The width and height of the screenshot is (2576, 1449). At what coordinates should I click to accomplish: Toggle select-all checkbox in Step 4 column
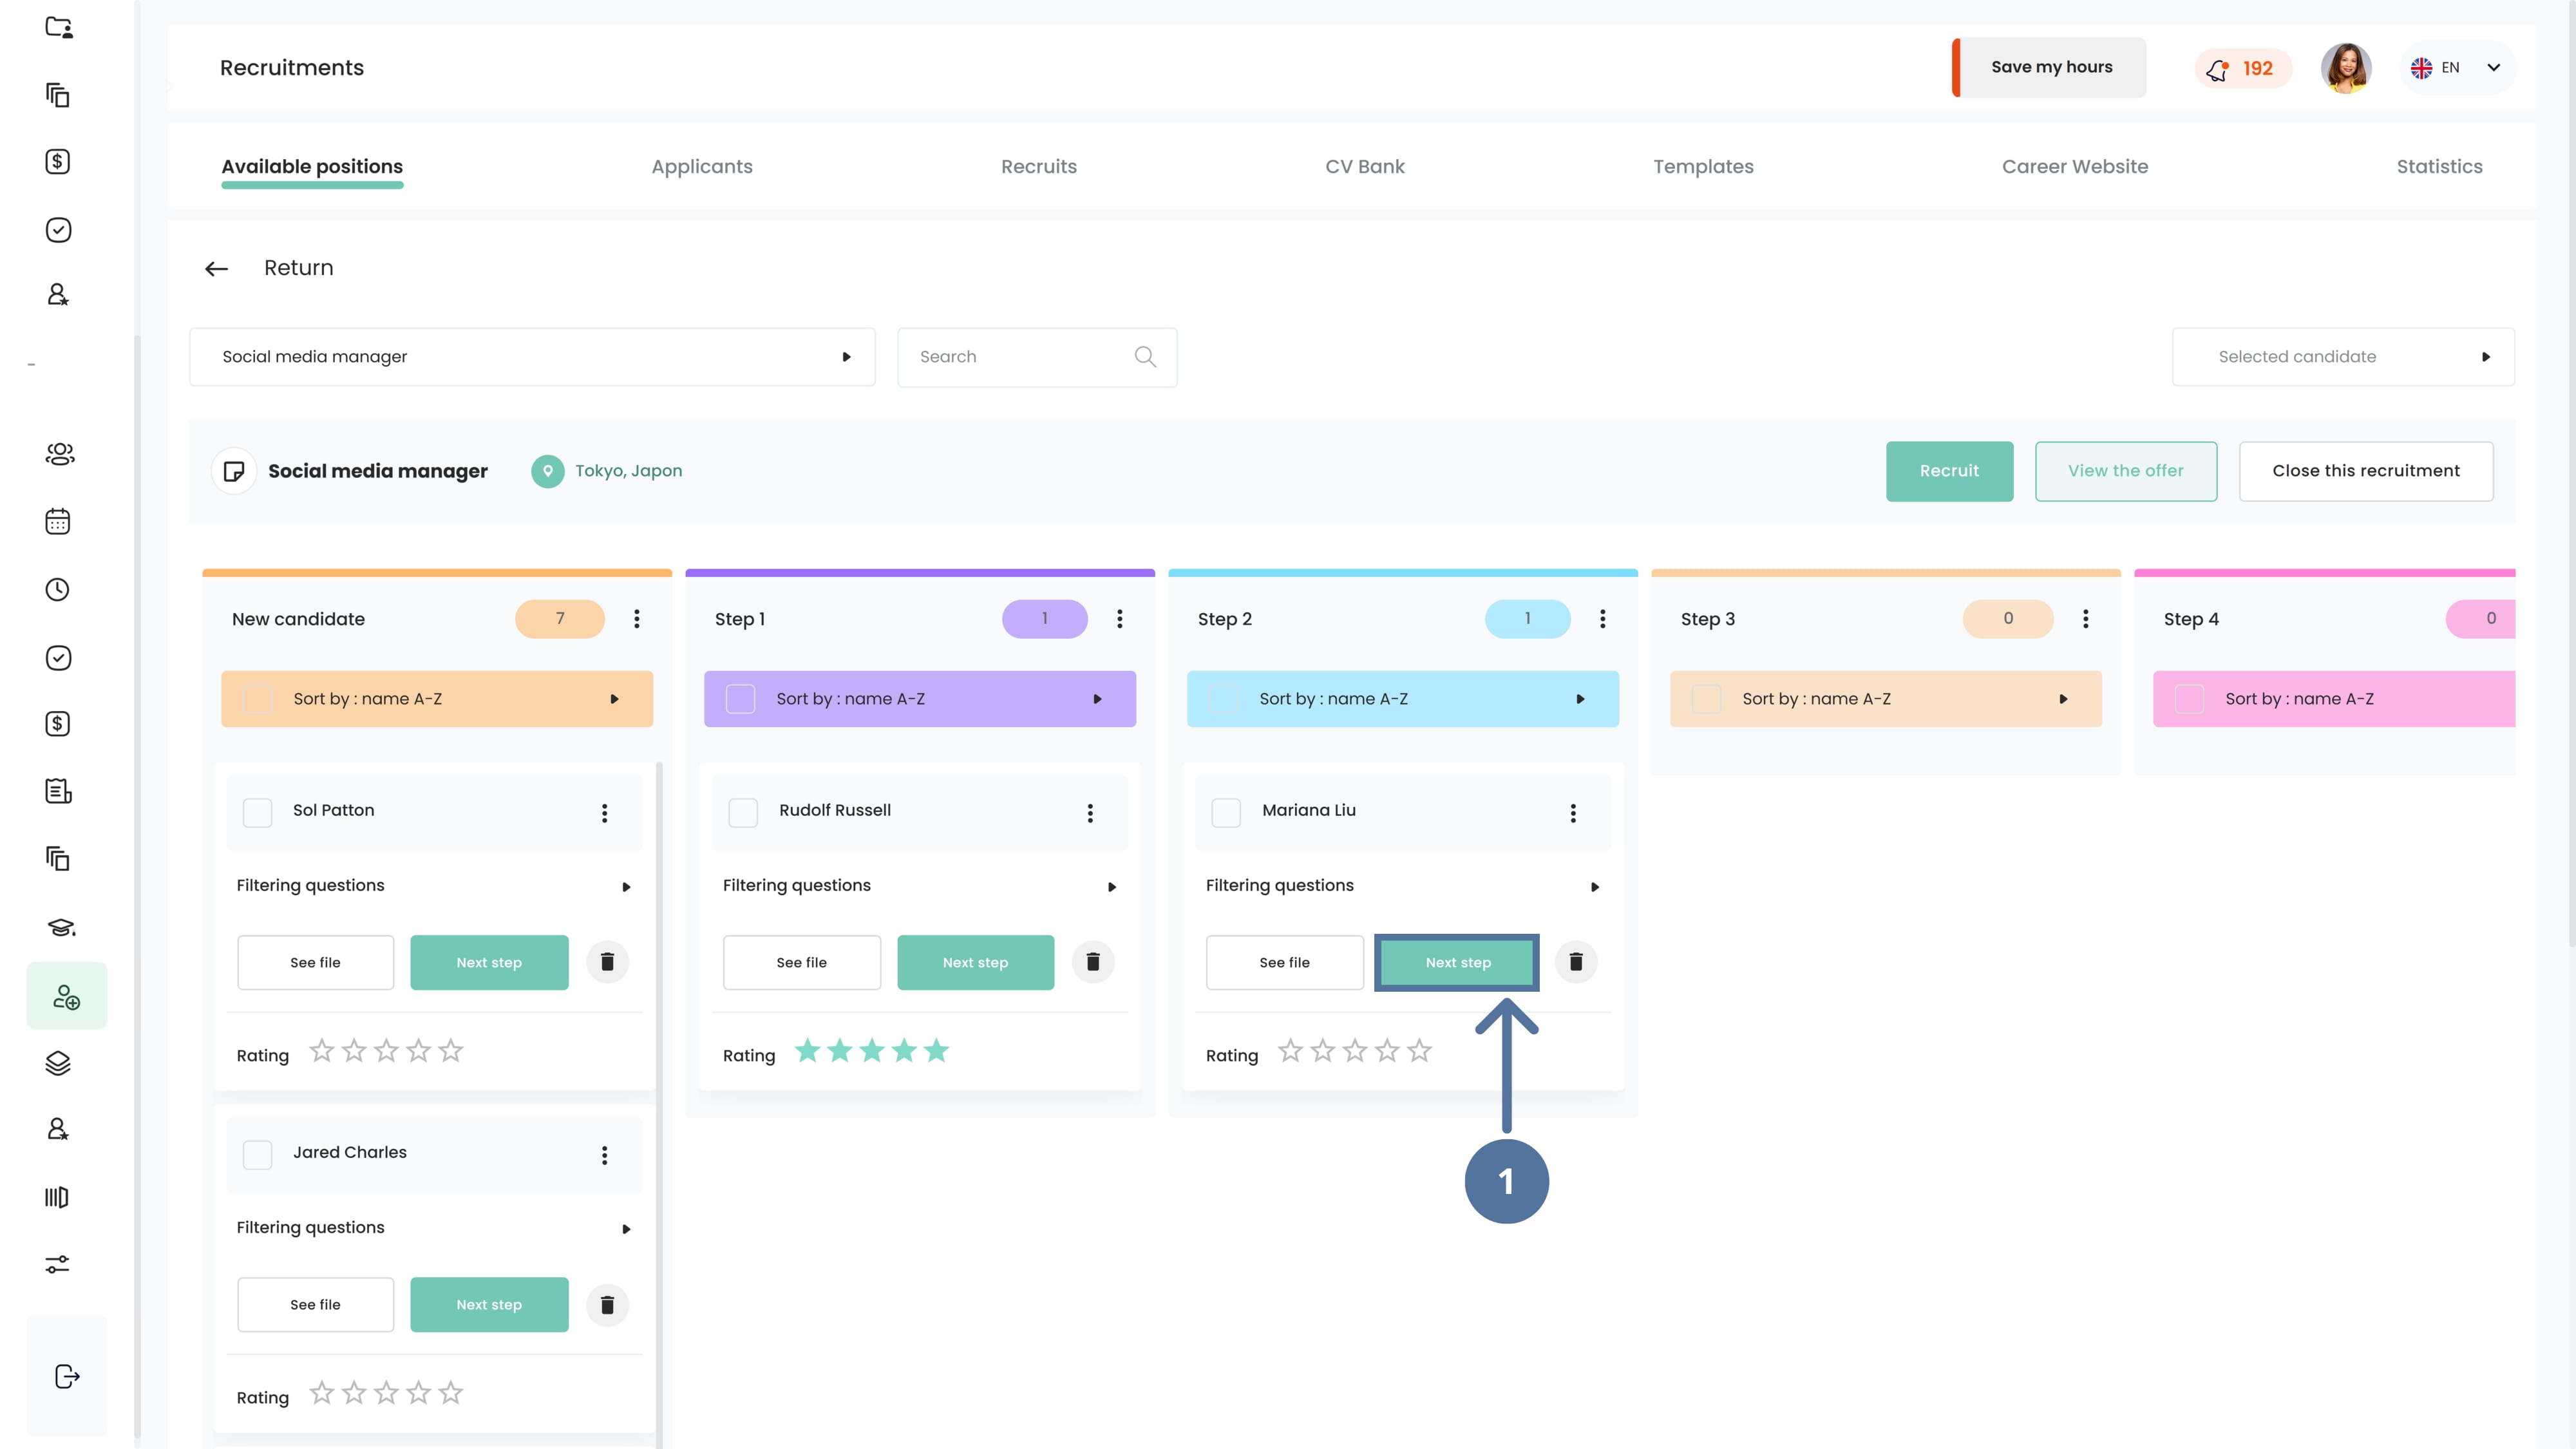(x=2190, y=698)
